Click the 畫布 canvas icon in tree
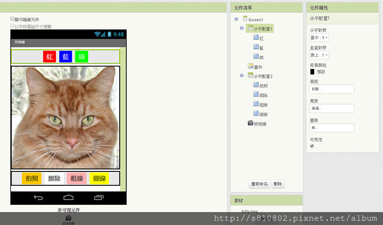The width and height of the screenshot is (383, 225). click(250, 66)
